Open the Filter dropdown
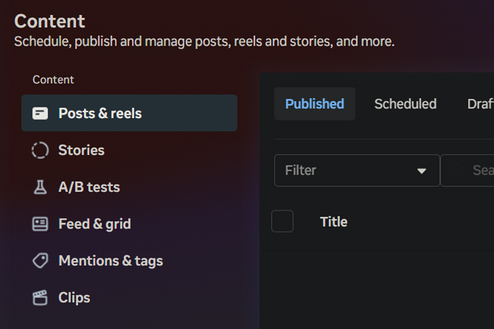This screenshot has height=329, width=494. tap(348, 171)
